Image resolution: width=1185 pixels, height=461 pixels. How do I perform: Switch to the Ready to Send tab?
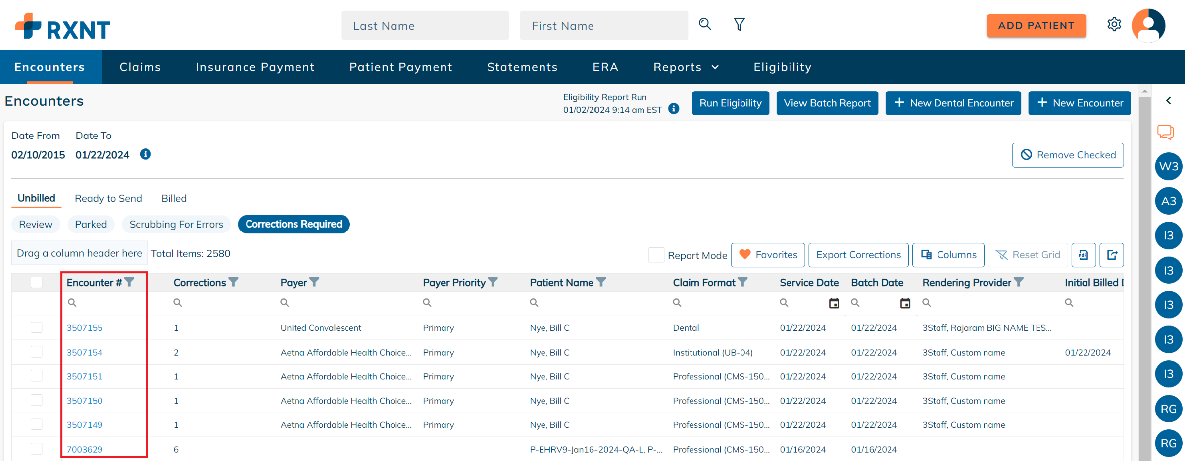(108, 198)
